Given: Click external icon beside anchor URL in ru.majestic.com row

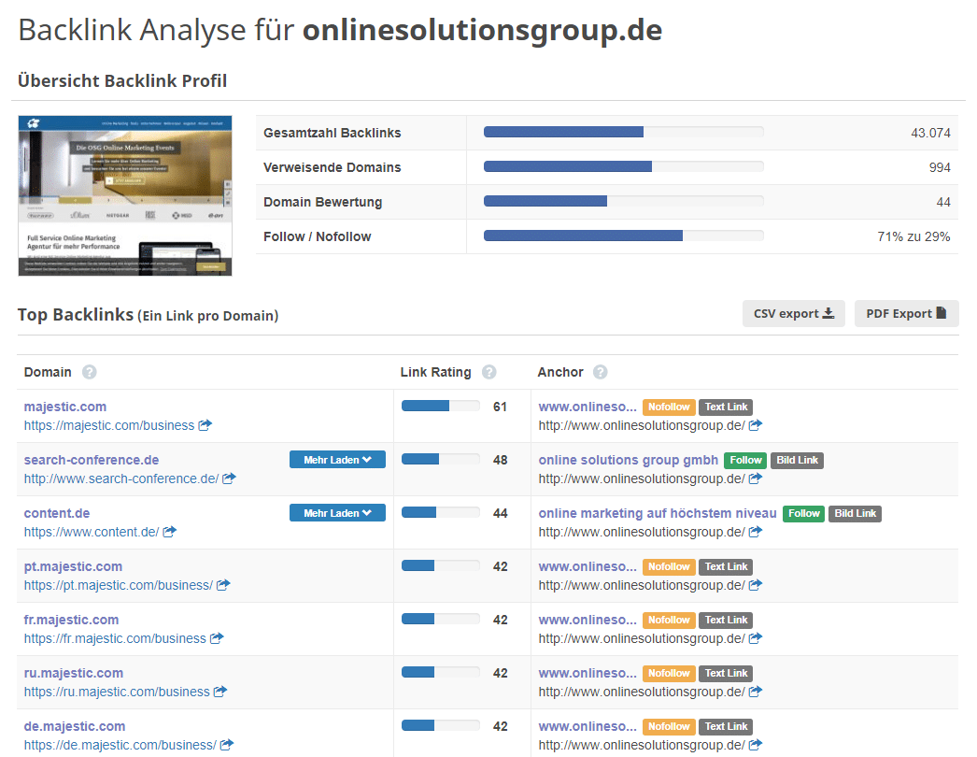Looking at the screenshot, I should pyautogui.click(x=756, y=692).
